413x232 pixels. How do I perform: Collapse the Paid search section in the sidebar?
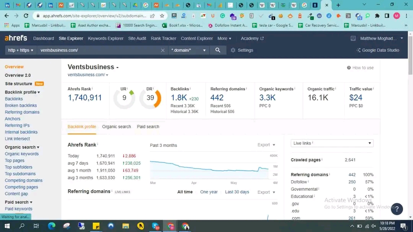[18, 202]
